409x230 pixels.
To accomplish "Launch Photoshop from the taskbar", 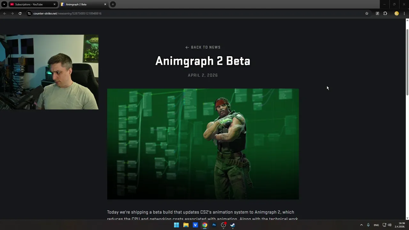I will 214,225.
